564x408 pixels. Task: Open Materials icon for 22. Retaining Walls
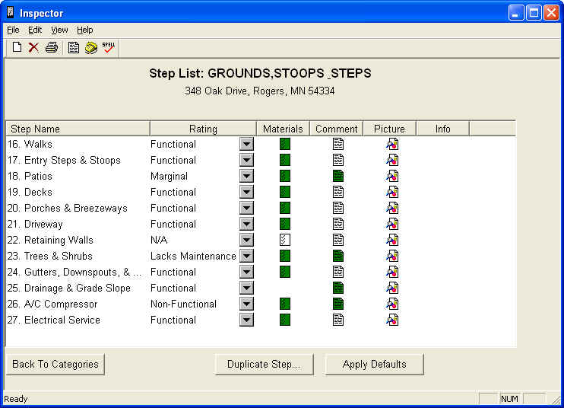coord(285,240)
